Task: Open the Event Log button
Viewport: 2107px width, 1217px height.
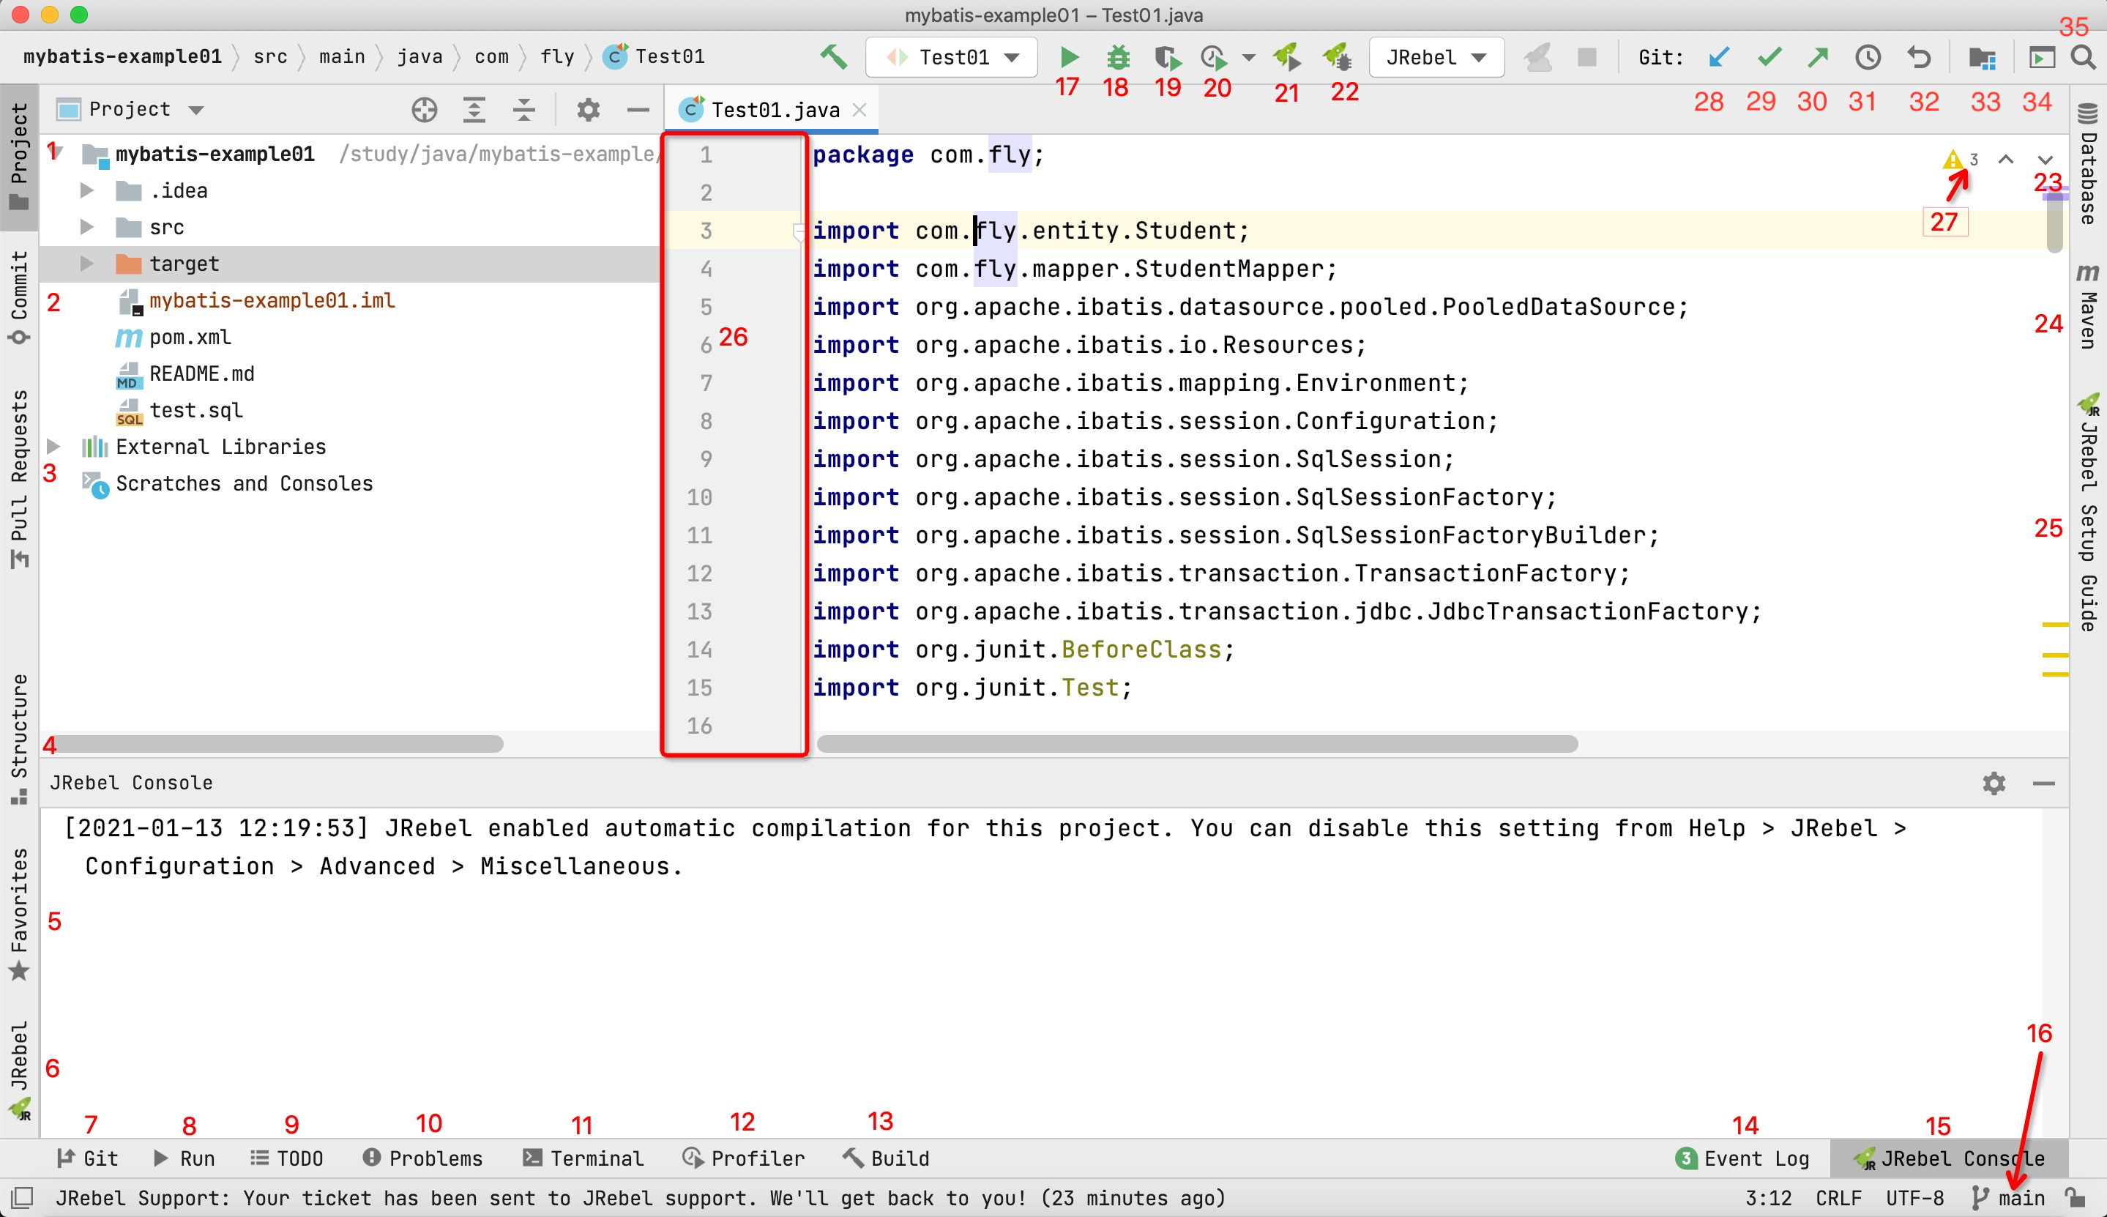Action: (1742, 1158)
